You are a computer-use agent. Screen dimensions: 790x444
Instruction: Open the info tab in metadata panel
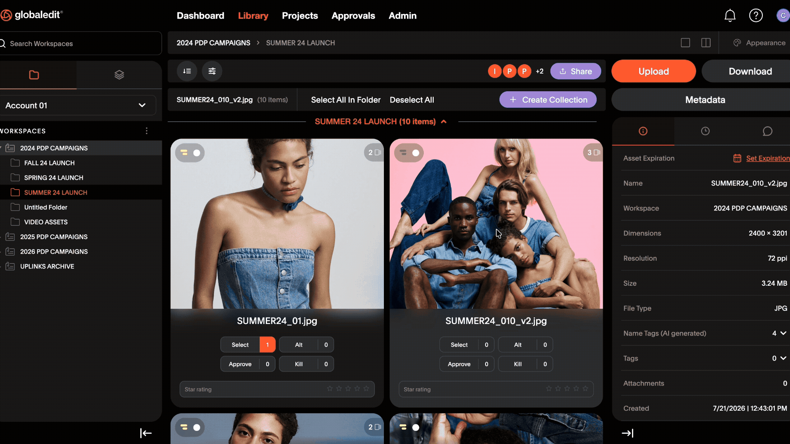643,131
